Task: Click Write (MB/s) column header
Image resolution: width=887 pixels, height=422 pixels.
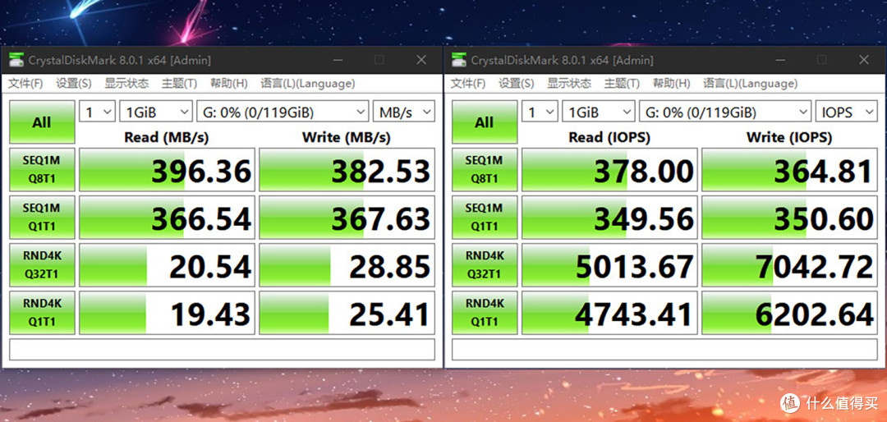Action: 347,137
